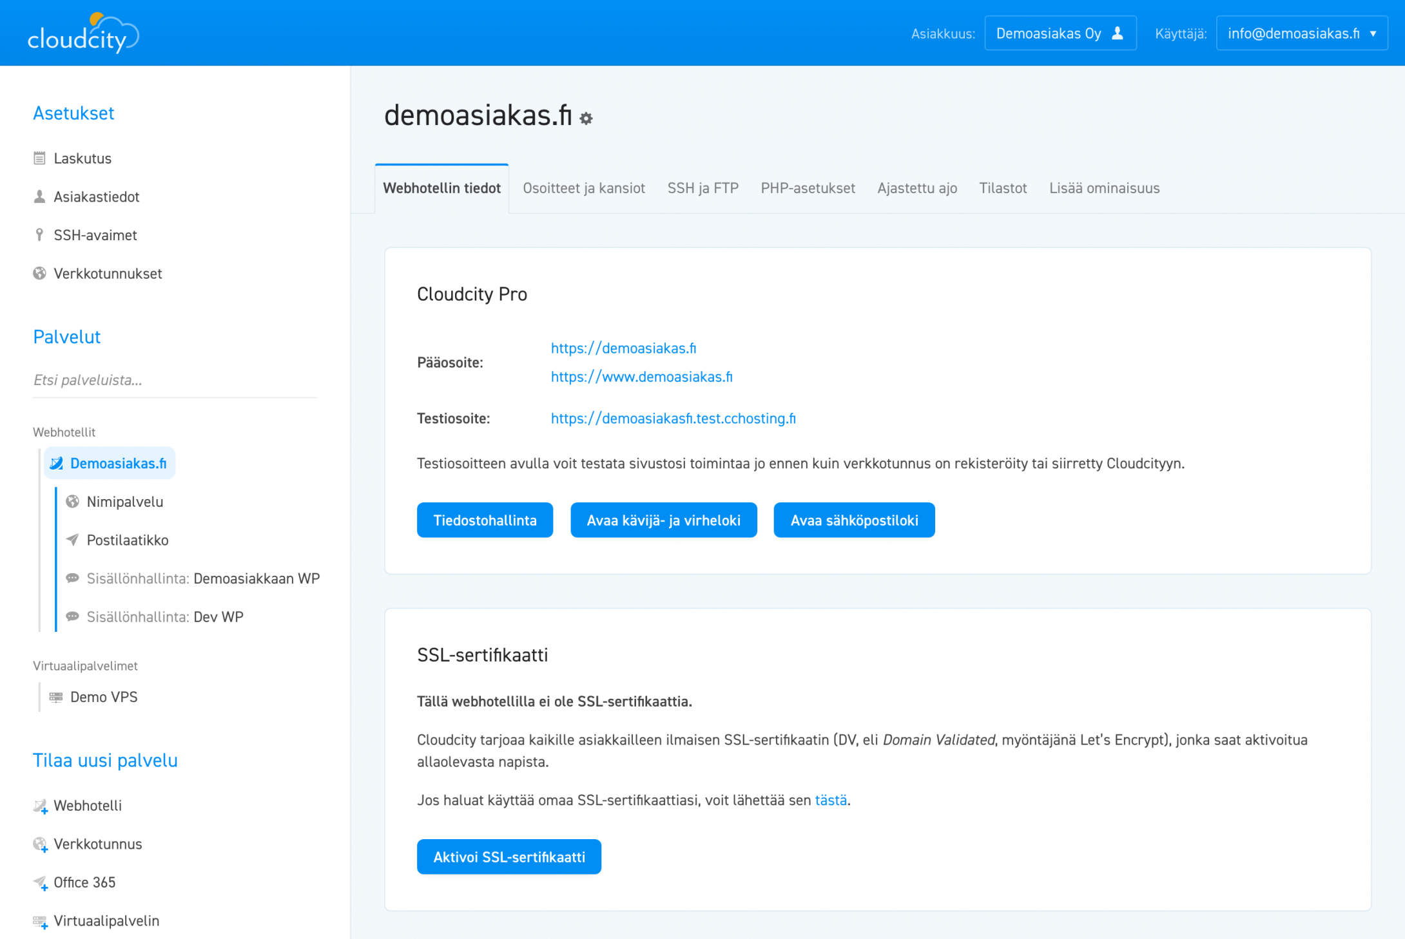Click the gear icon next to demoasiakas.fi
This screenshot has width=1405, height=939.
pos(586,119)
